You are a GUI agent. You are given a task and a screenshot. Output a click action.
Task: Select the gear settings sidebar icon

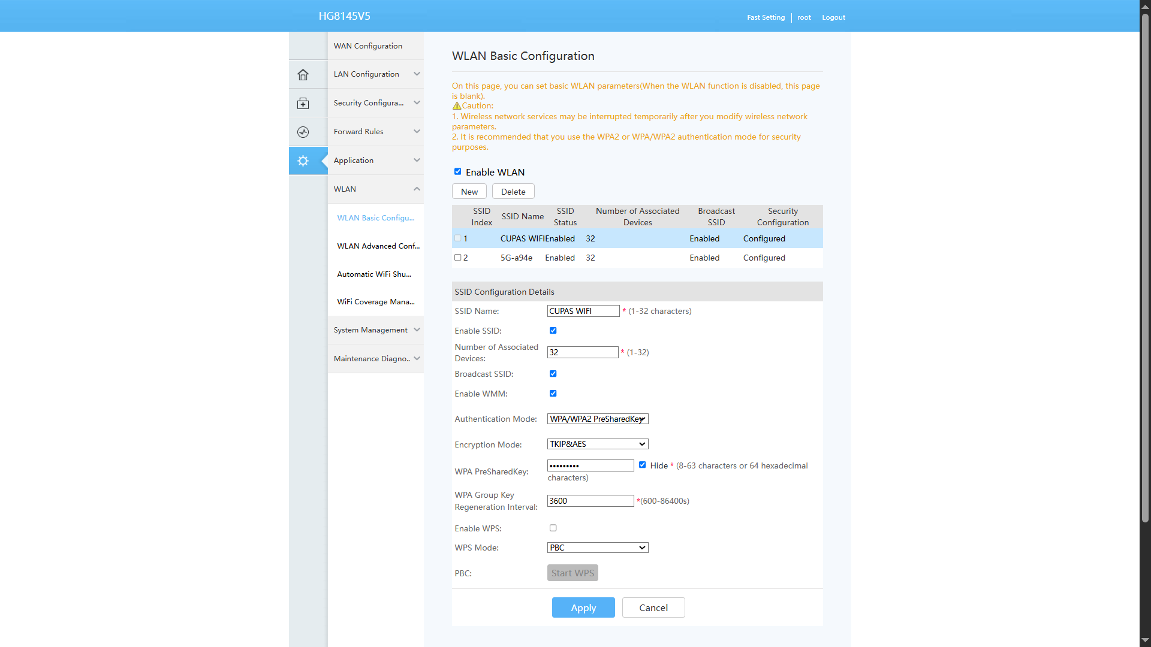click(x=303, y=161)
